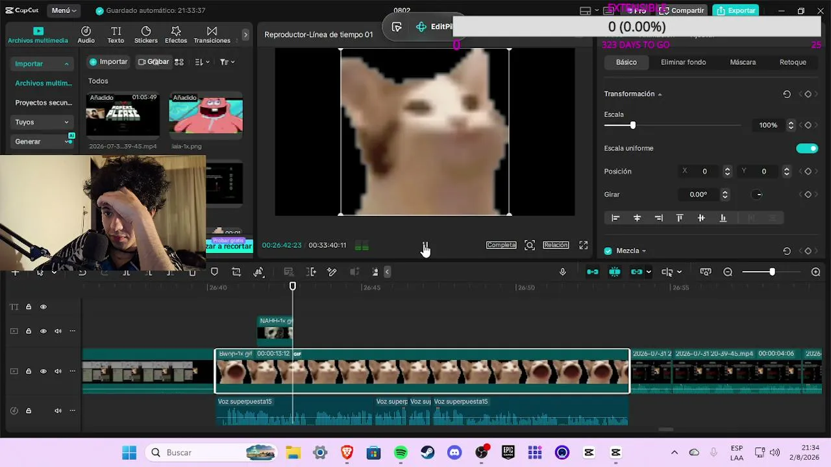Image resolution: width=831 pixels, height=467 pixels.
Task: Open the media sort dropdown
Action: [202, 62]
